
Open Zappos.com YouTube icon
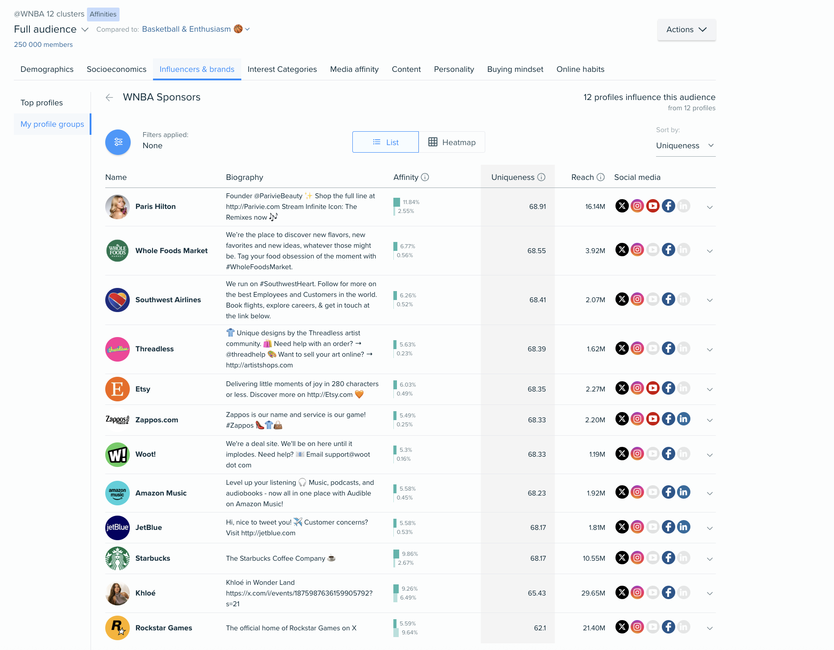[653, 419]
